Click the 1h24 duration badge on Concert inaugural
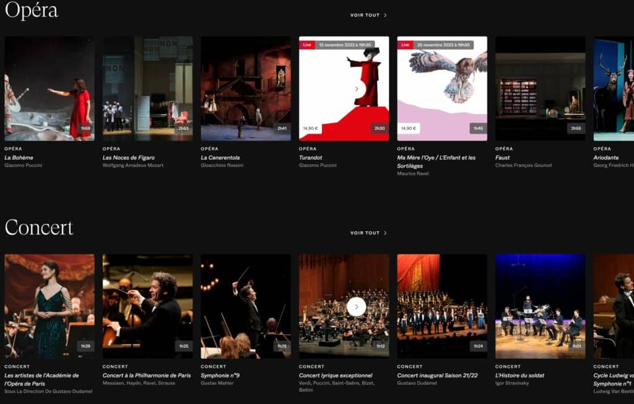Screen dimensions: 634x404 479,346
